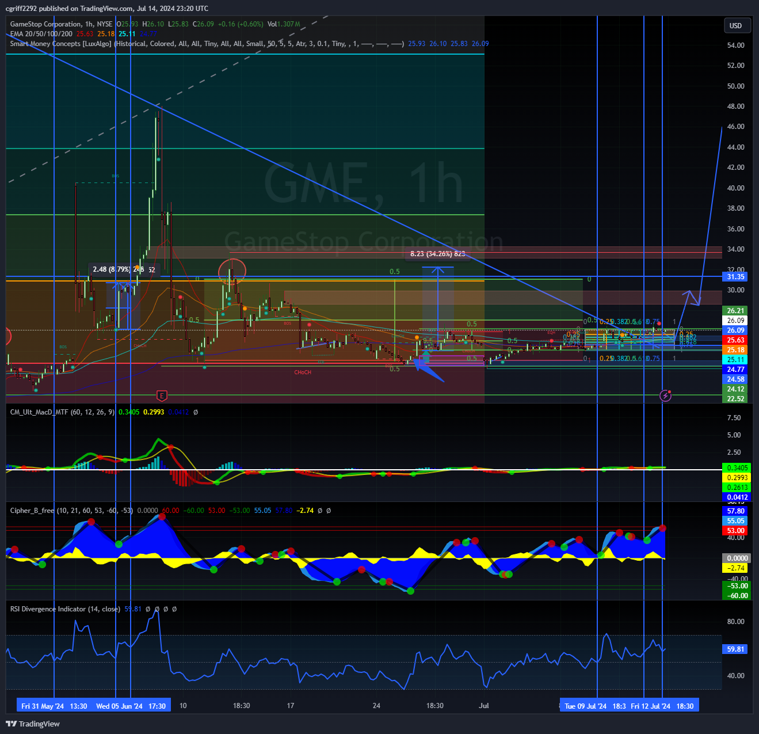The image size is (759, 734).
Task: Click the 26.21 green price label
Action: point(735,311)
